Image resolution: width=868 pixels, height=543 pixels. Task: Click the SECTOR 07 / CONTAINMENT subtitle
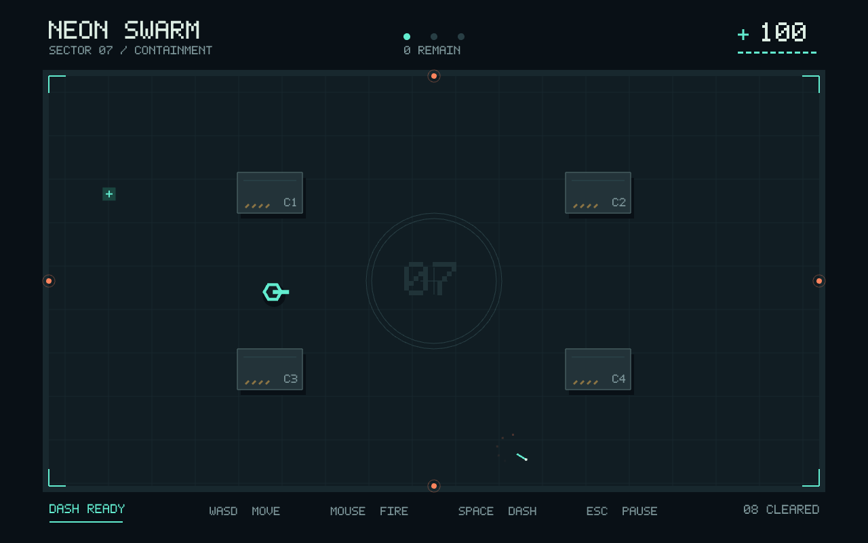130,50
